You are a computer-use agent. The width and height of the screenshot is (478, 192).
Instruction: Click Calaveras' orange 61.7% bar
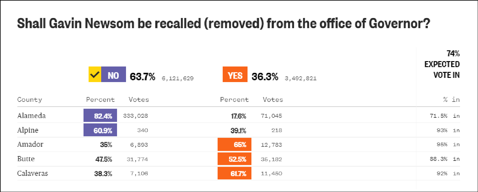click(234, 173)
